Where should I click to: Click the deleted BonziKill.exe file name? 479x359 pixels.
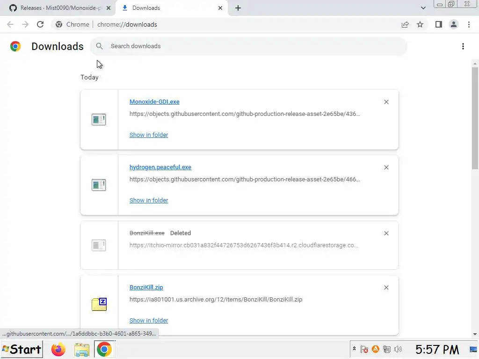point(147,233)
